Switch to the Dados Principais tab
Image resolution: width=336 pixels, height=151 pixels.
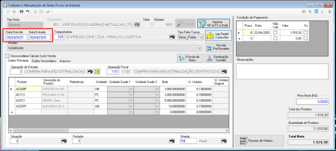[18, 61]
